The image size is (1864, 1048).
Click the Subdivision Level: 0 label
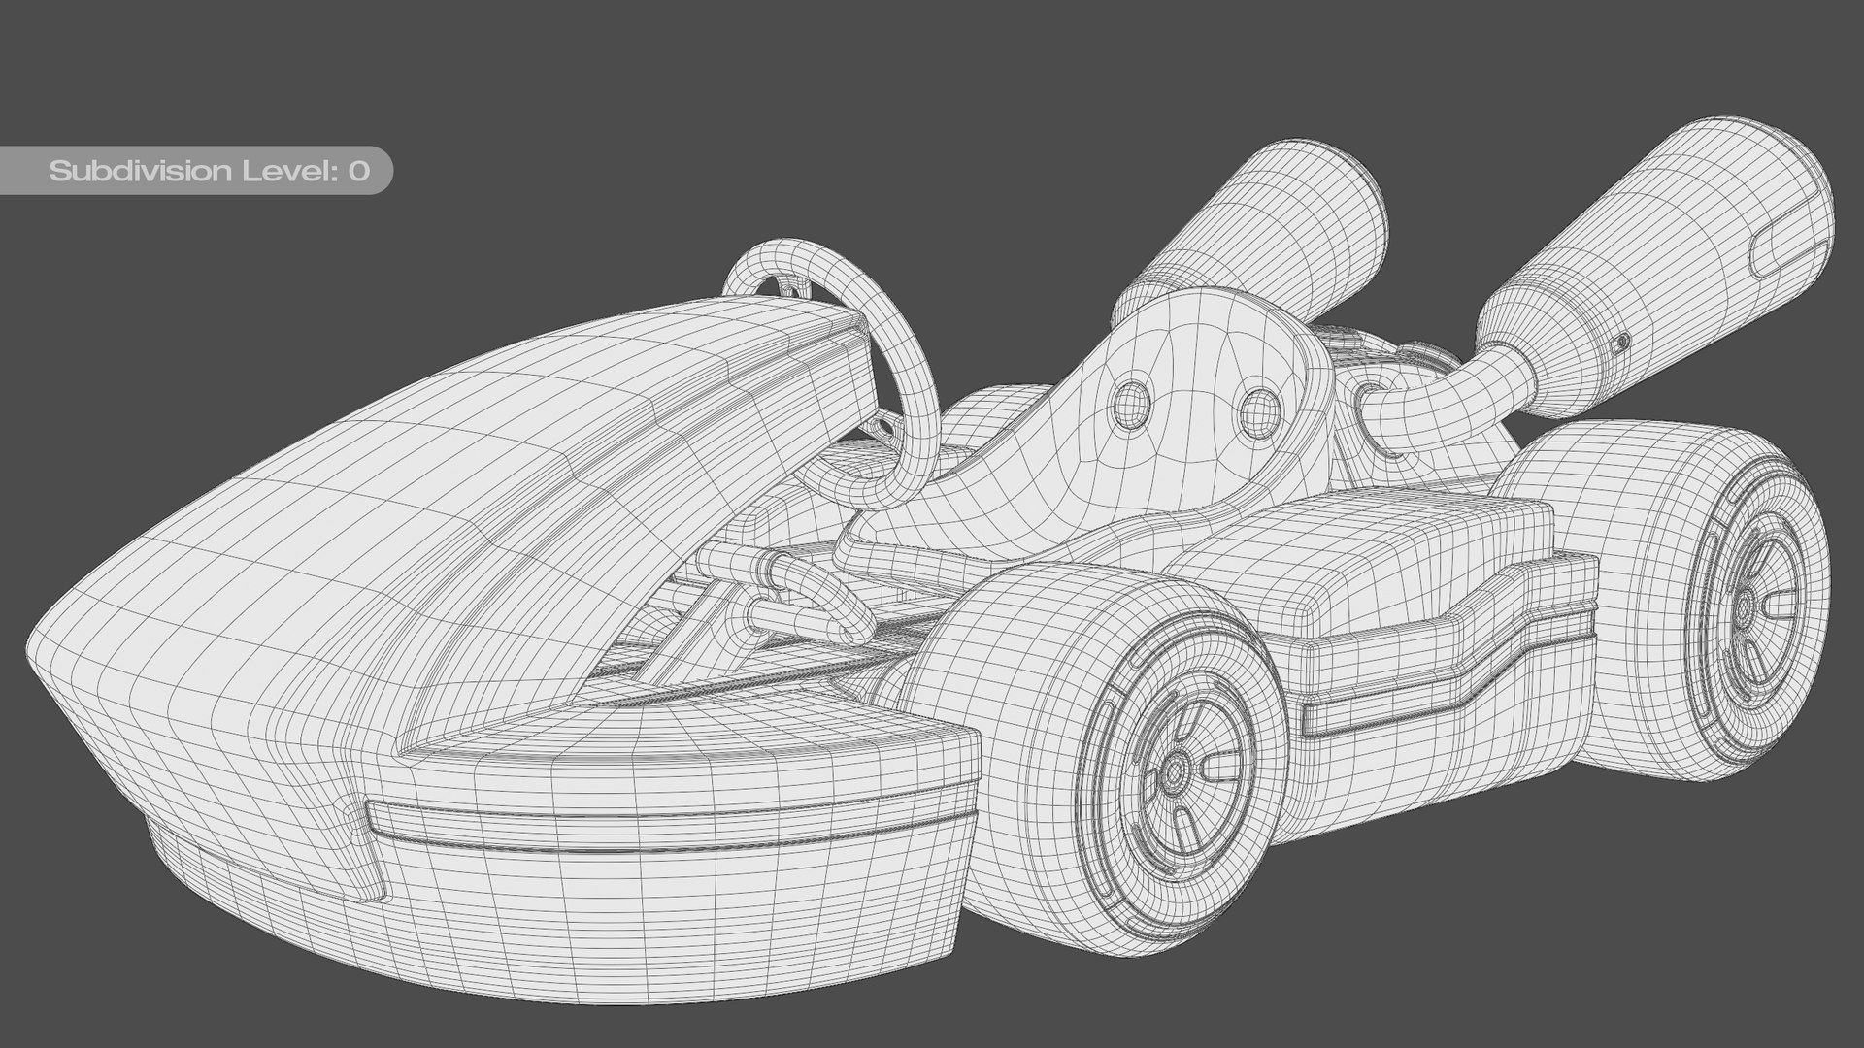click(210, 171)
